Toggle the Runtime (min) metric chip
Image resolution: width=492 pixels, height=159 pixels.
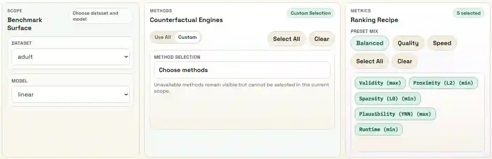click(x=379, y=129)
